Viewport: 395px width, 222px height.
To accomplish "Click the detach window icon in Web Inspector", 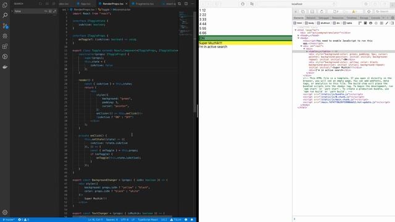I will coord(303,12).
